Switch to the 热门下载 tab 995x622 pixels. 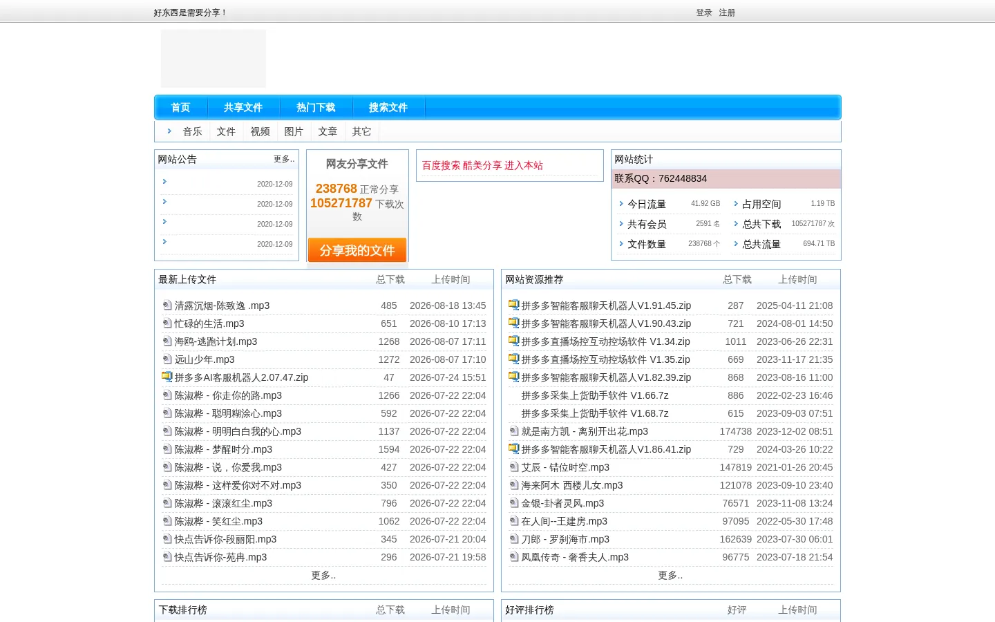[316, 107]
